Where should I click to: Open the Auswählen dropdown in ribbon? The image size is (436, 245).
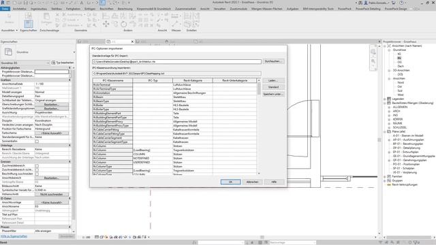pyautogui.click(x=9, y=30)
